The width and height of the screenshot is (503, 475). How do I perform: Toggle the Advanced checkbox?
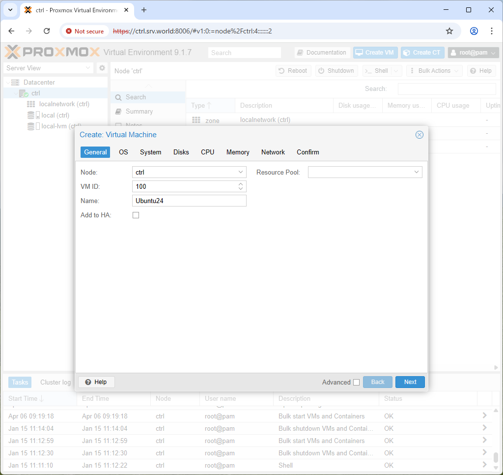357,382
